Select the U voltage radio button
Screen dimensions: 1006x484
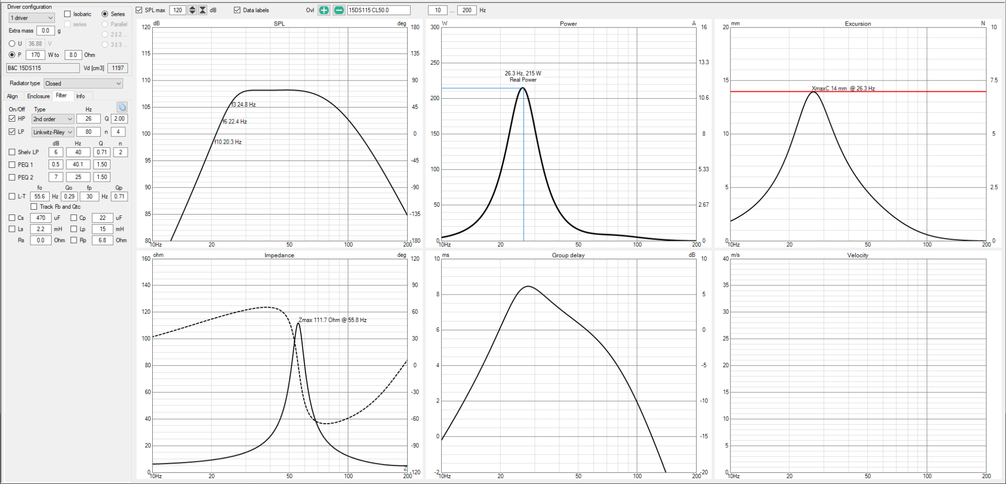[x=12, y=44]
